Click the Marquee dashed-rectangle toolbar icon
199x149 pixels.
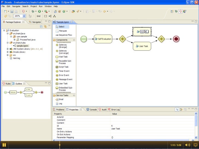(x=45, y=16)
